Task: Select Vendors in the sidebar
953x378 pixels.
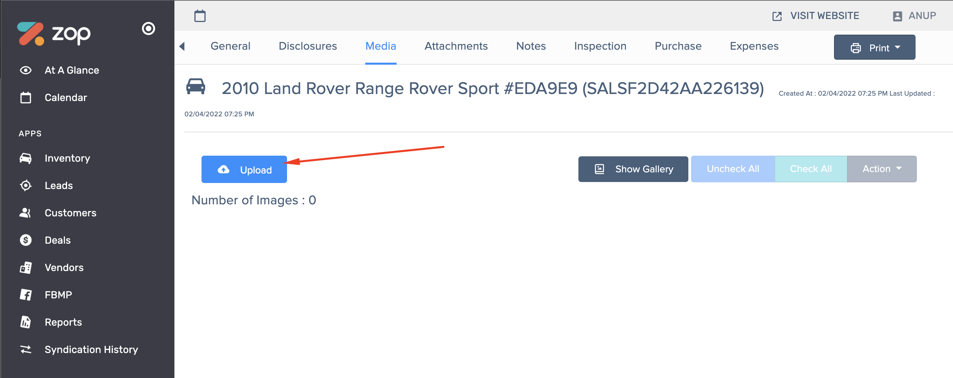Action: pyautogui.click(x=64, y=267)
